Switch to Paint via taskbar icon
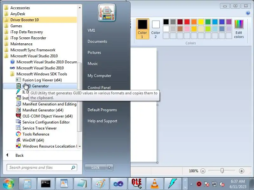Viewport: 254px width, 190px height. pyautogui.click(x=100, y=184)
